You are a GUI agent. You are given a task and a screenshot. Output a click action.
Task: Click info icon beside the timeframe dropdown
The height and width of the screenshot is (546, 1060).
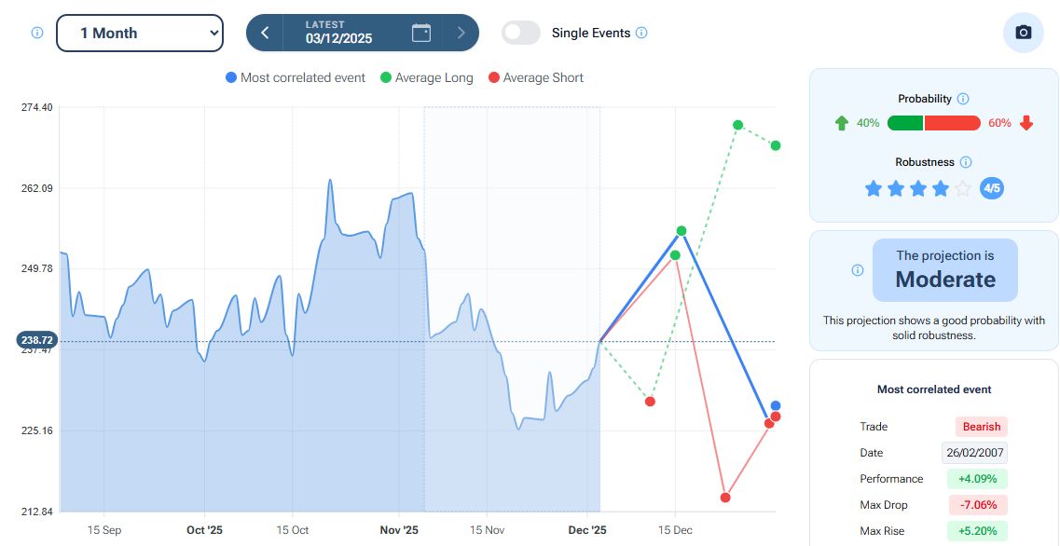37,33
